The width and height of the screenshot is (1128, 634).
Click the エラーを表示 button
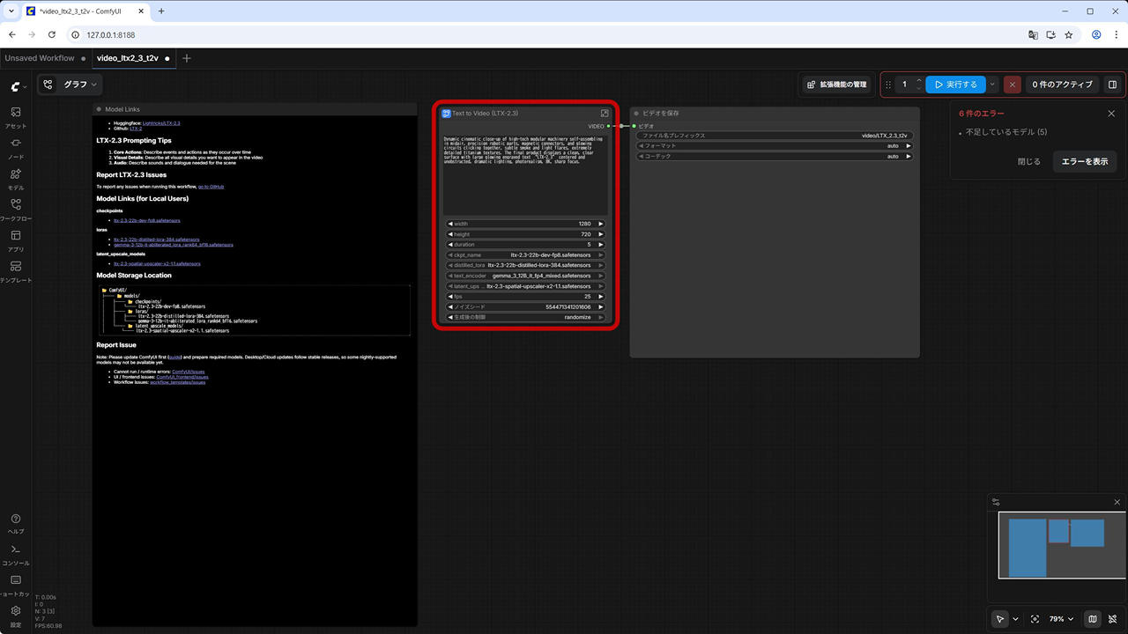coord(1084,161)
